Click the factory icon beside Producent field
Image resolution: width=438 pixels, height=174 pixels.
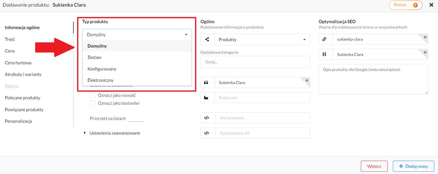[x=206, y=98]
